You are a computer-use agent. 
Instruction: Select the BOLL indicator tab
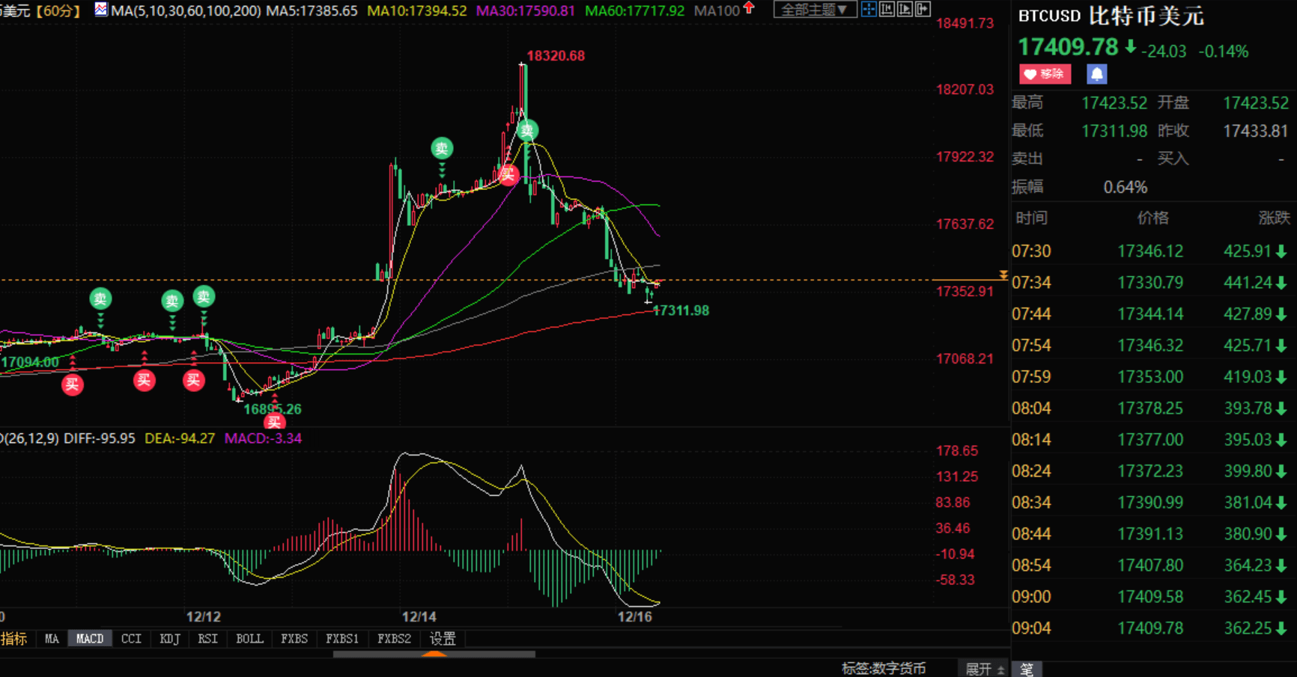(249, 639)
